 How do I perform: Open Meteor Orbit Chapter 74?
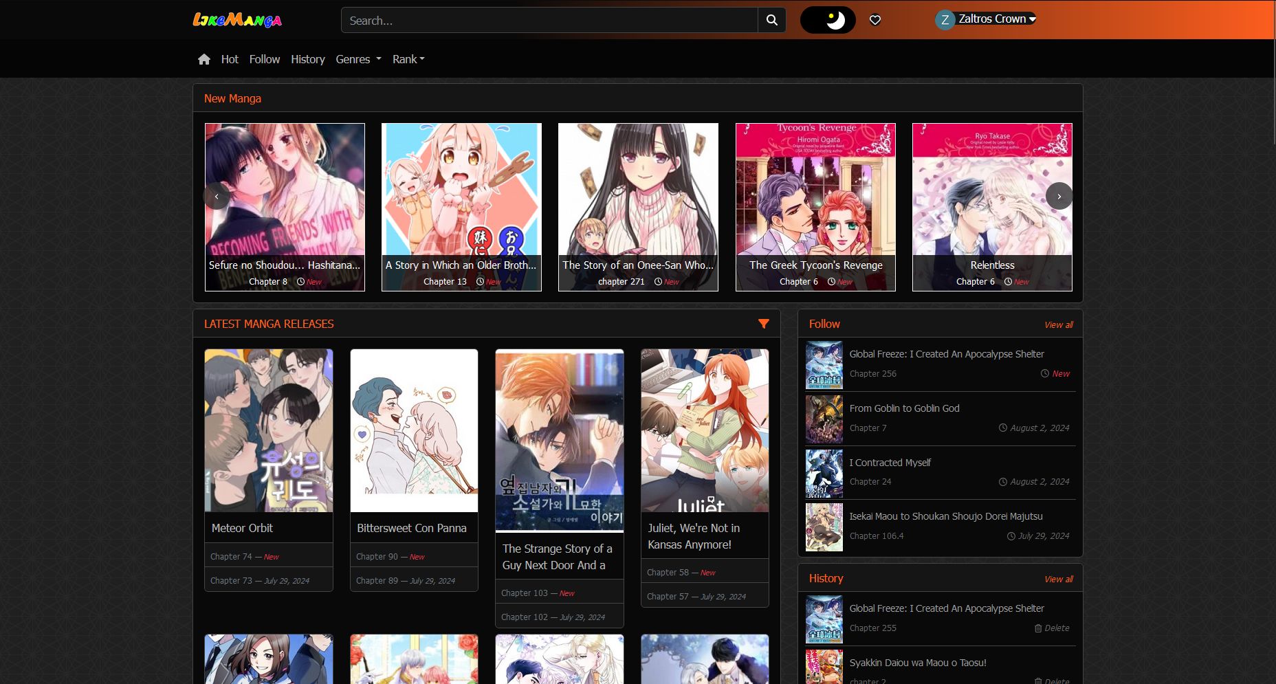[x=231, y=556]
